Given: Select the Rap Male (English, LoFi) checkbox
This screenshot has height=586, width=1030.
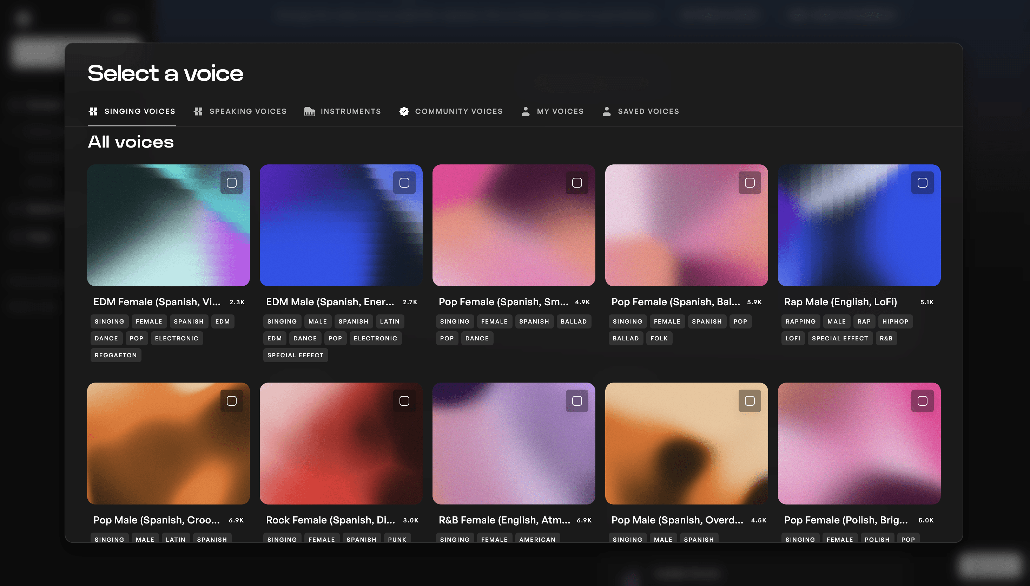Looking at the screenshot, I should (x=923, y=183).
